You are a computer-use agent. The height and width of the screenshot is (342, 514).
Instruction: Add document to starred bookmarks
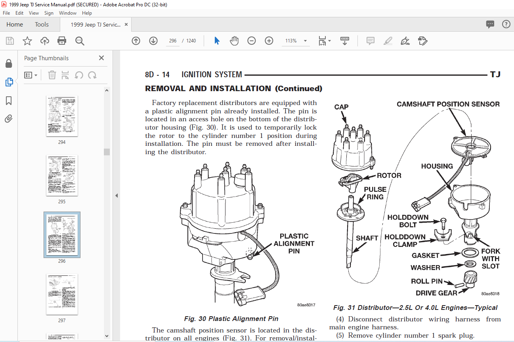(27, 41)
